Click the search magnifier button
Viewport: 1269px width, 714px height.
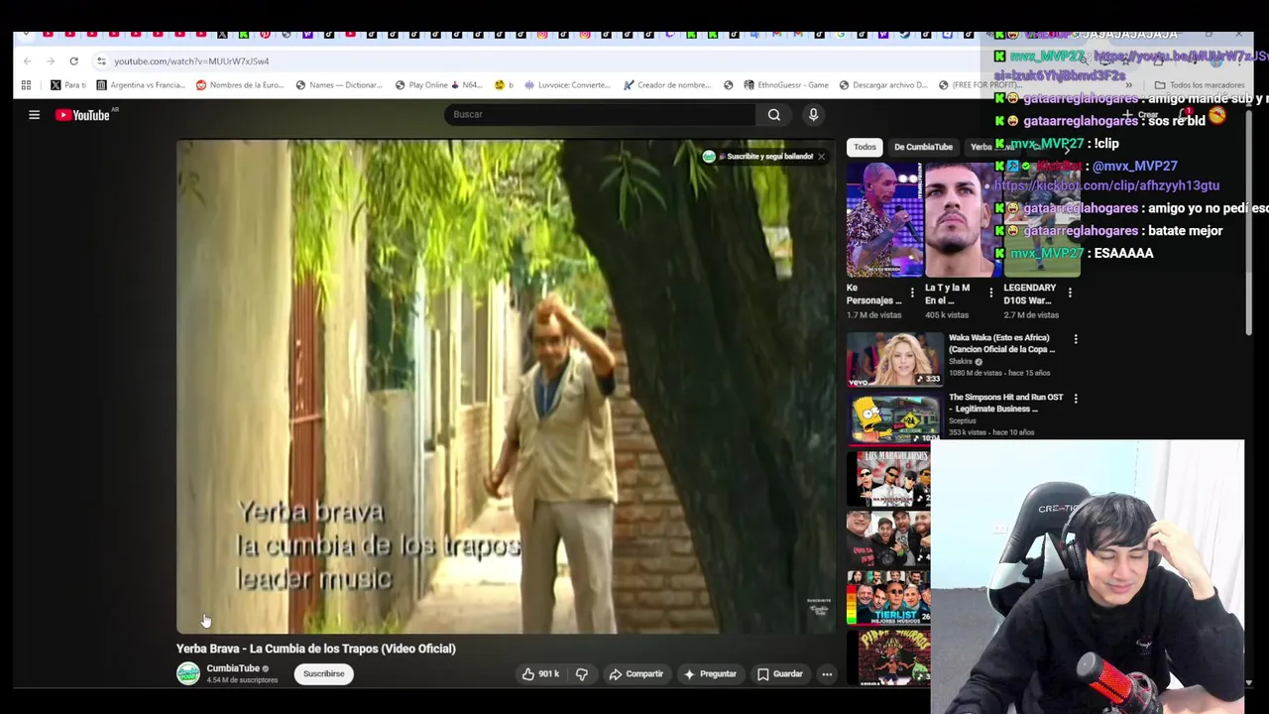[774, 115]
